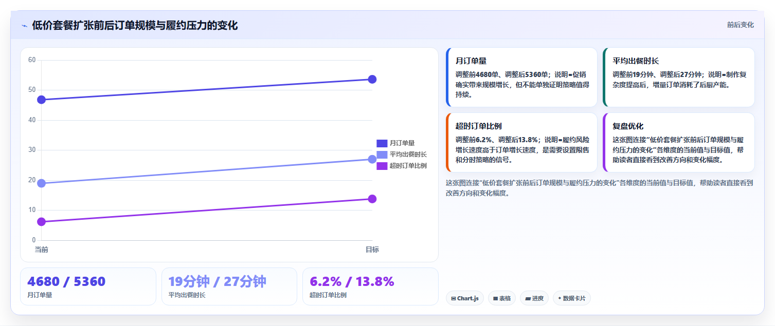Click the title 低价套餐扩张前后订单规模与履约压力的变化
Viewport: 775px width, 326px height.
[135, 26]
